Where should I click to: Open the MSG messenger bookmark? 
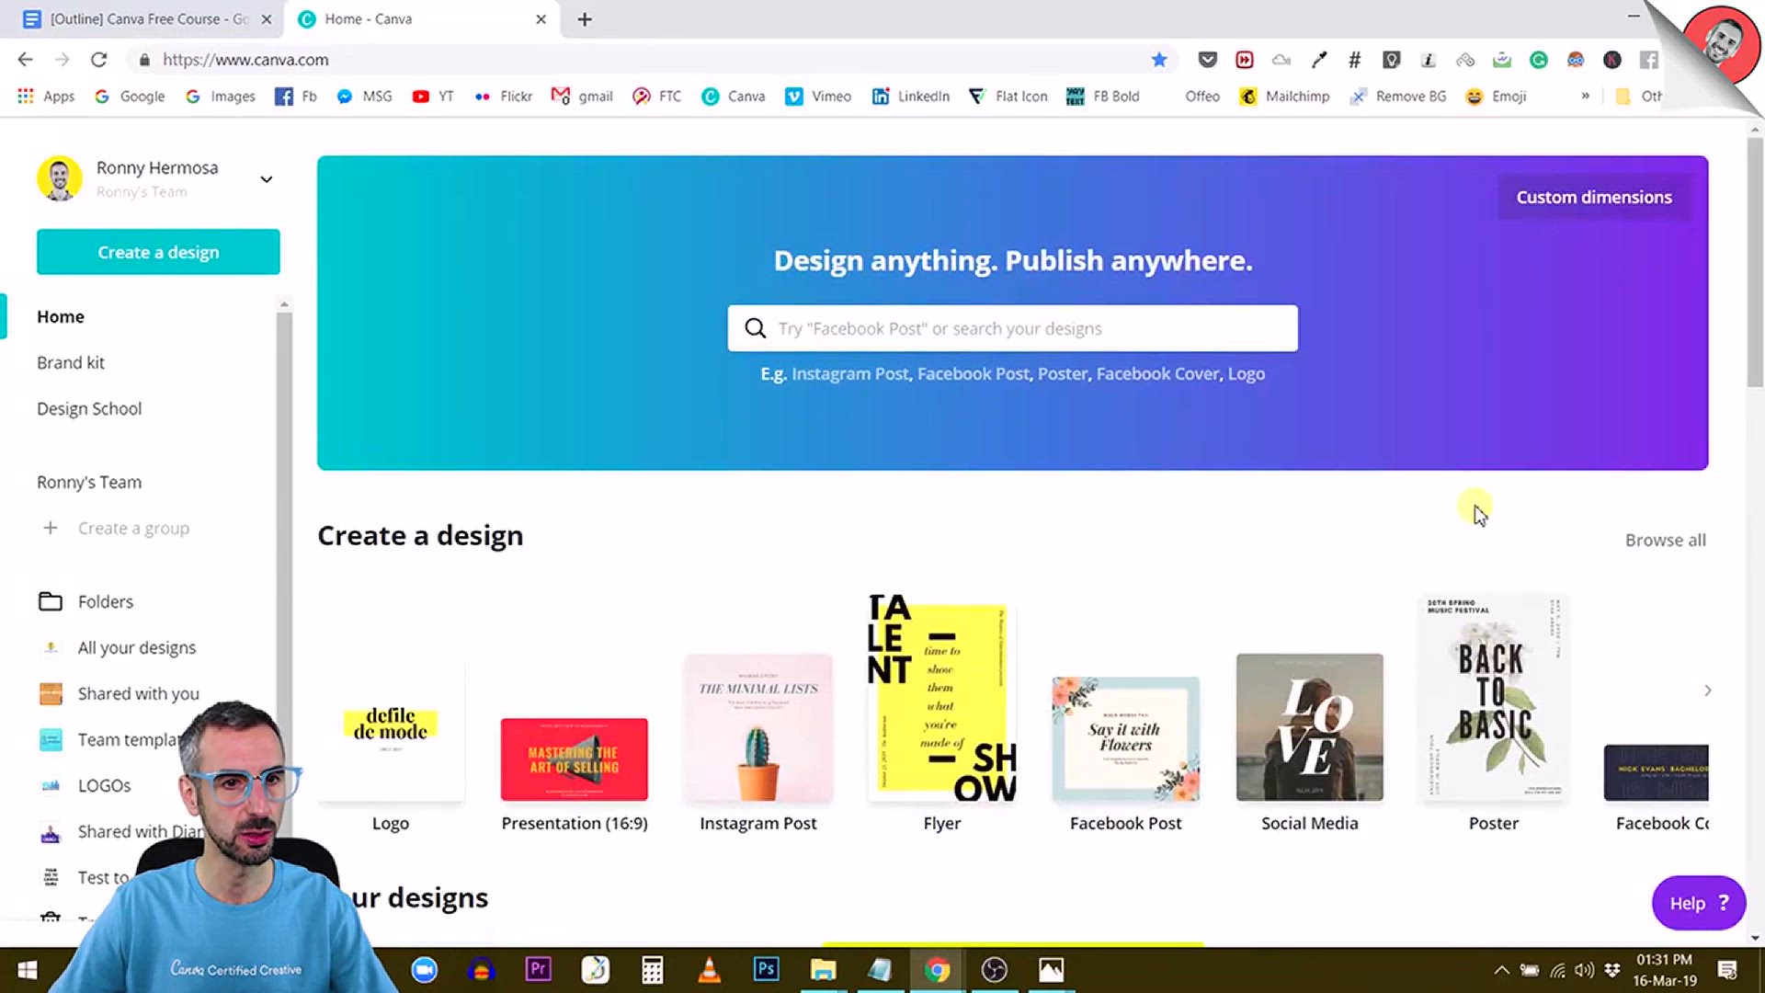(364, 96)
